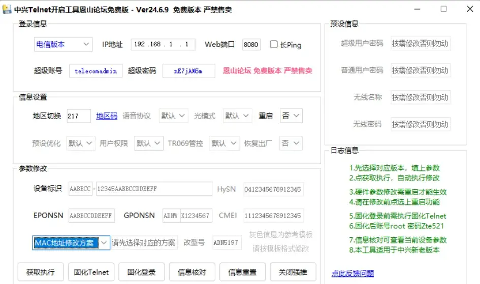
Task: Click log line 6.固化后账号root 密码Zte521
Action: coord(396,226)
